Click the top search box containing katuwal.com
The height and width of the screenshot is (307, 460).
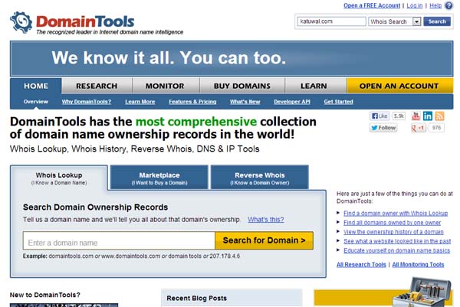[x=330, y=21]
